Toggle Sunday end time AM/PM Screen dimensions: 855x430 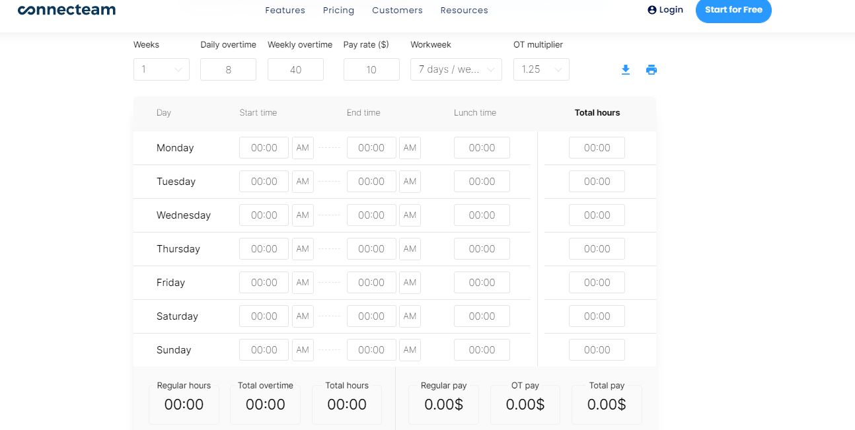pos(410,350)
